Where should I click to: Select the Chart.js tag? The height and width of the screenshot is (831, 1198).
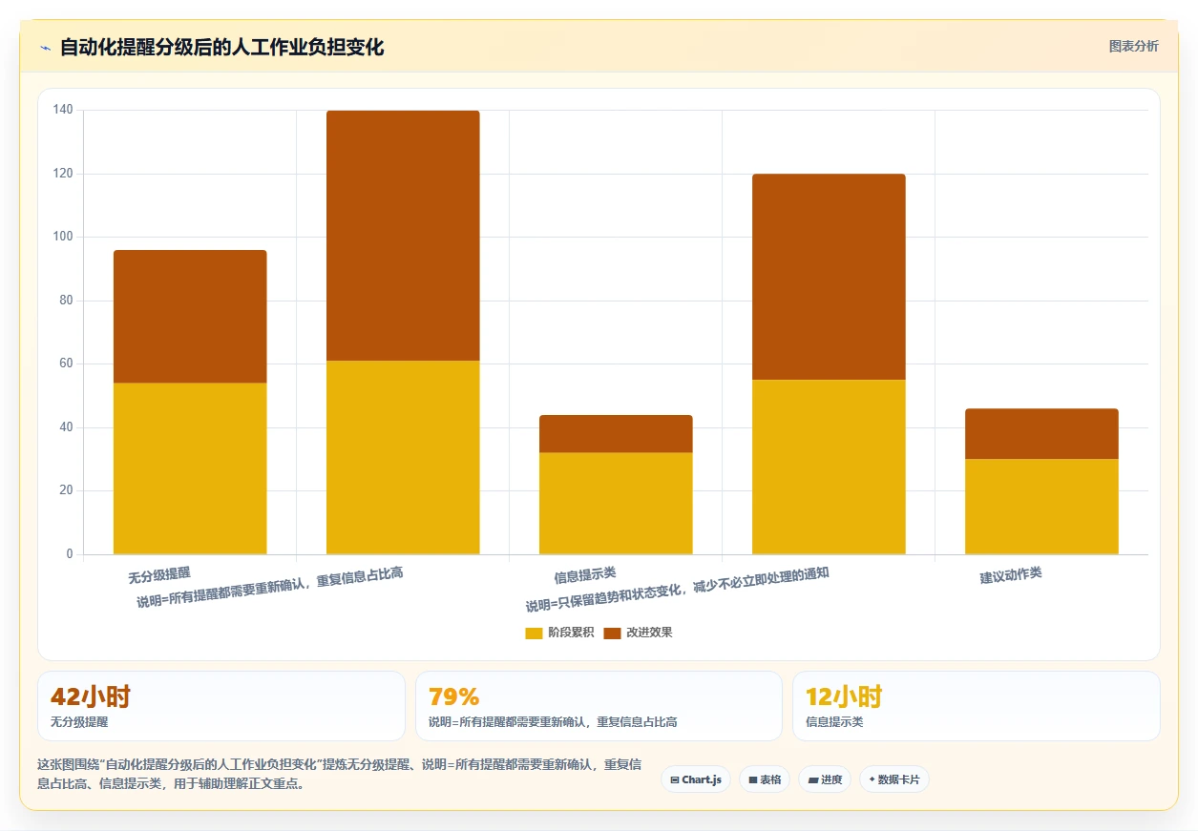696,779
